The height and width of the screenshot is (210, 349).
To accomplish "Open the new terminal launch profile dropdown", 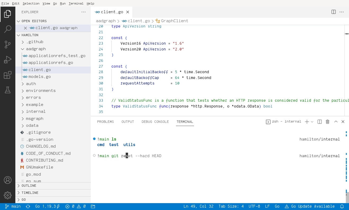I will pyautogui.click(x=312, y=122).
